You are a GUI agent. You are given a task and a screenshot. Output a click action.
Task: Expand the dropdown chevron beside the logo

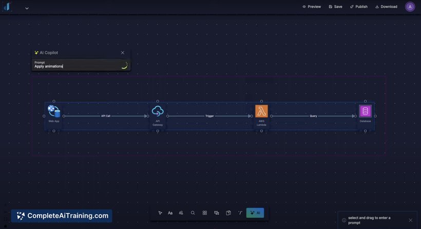[x=27, y=8]
